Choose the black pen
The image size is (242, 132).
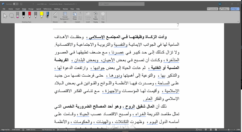point(23,15)
